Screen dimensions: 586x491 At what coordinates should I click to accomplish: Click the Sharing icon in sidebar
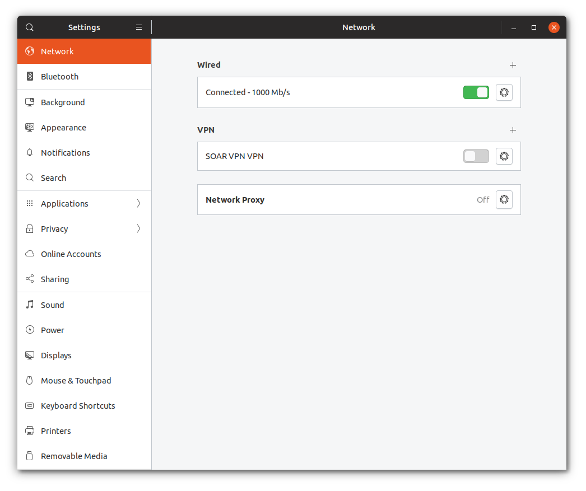pos(30,279)
